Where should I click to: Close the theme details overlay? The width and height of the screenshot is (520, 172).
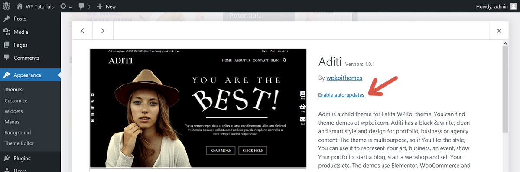pyautogui.click(x=499, y=31)
